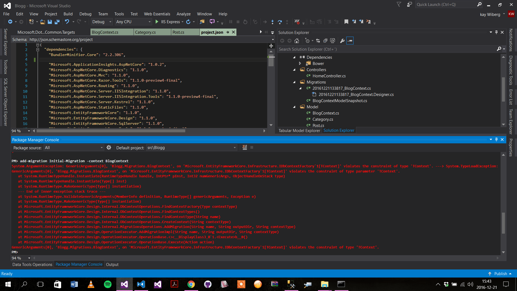Open the Package source dropdown
Screen dimensions: 517x291
102,148
